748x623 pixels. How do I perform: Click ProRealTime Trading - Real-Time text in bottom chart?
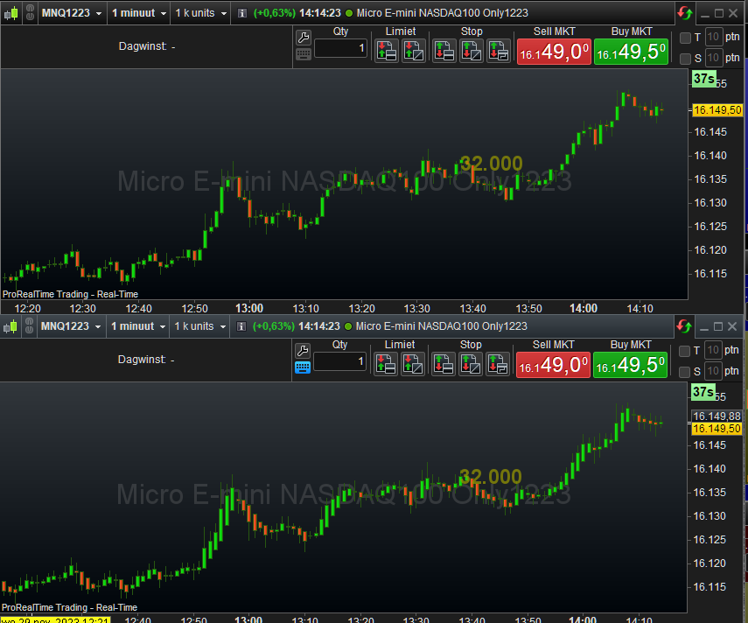point(69,608)
